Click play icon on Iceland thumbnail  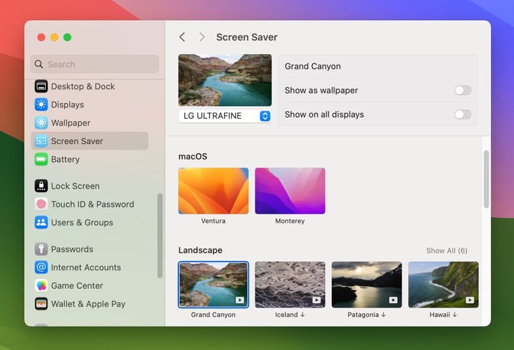(316, 300)
